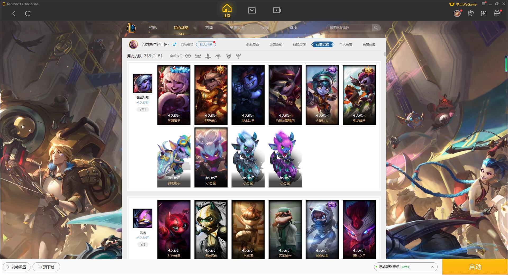Open the video live icon in top bar
Screen dimensions: 508x275
tap(277, 11)
